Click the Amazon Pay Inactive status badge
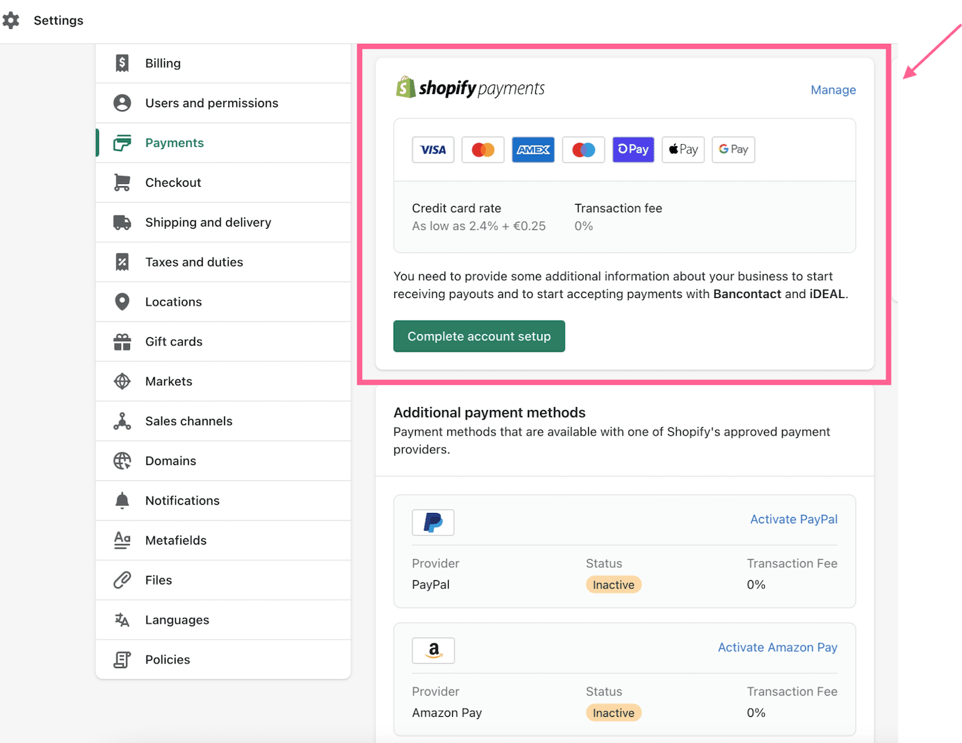The height and width of the screenshot is (743, 962). tap(614, 713)
